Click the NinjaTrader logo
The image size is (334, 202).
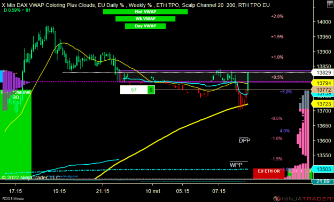pyautogui.click(x=304, y=199)
